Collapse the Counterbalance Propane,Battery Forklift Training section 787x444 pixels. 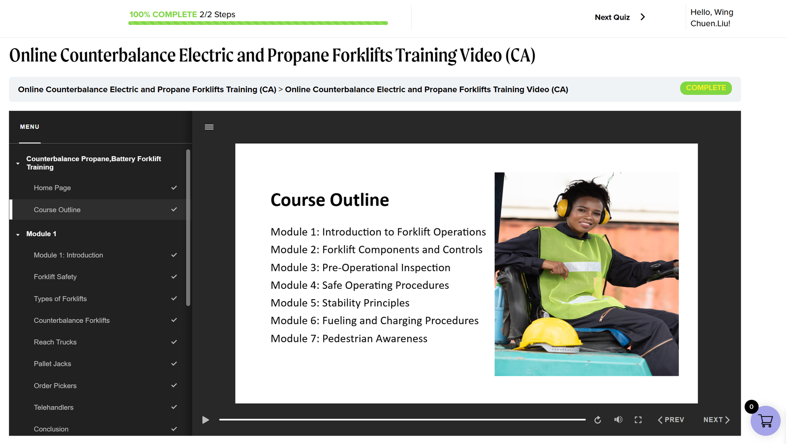coord(18,164)
